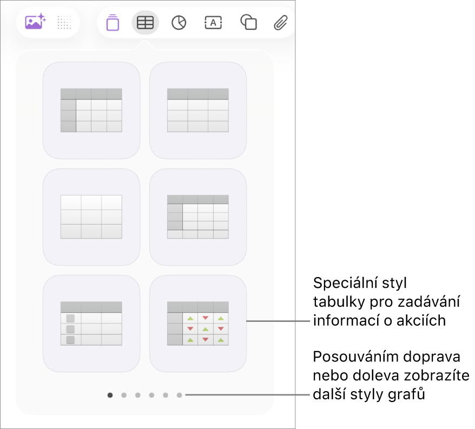
Task: Click the text box icon with letter A
Action: point(213,23)
